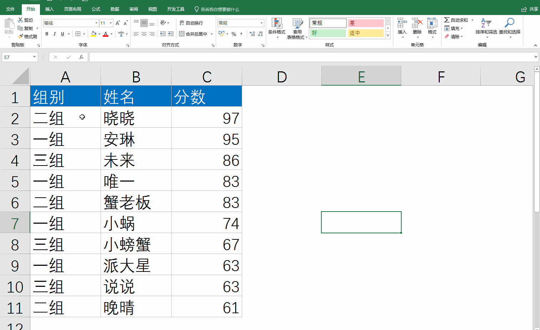
Task: Apply red font color with the A icon
Action: tap(106, 34)
